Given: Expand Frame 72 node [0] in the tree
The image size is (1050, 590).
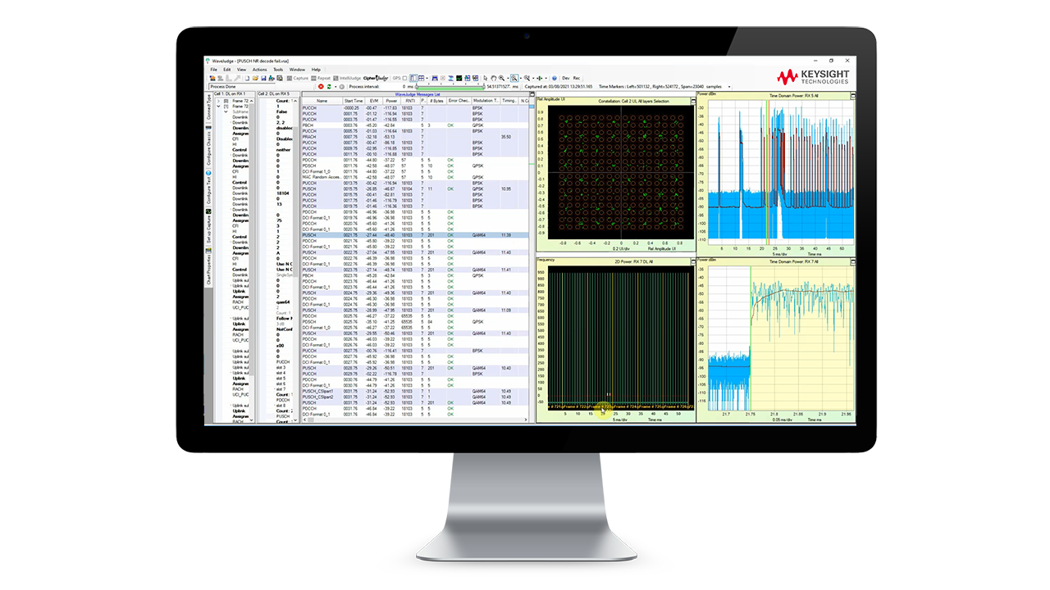Looking at the screenshot, I should 218,101.
